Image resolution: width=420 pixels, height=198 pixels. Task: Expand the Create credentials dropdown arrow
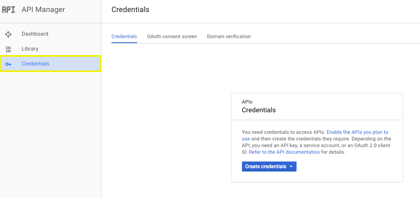(291, 167)
